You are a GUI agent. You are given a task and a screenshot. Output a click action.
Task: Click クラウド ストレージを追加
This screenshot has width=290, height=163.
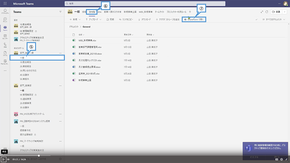click(x=168, y=19)
